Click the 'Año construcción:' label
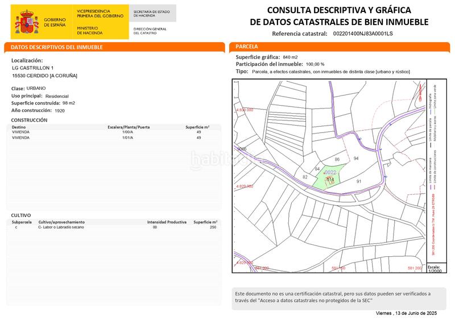Screen dimensions: 455x321 tap(31, 110)
